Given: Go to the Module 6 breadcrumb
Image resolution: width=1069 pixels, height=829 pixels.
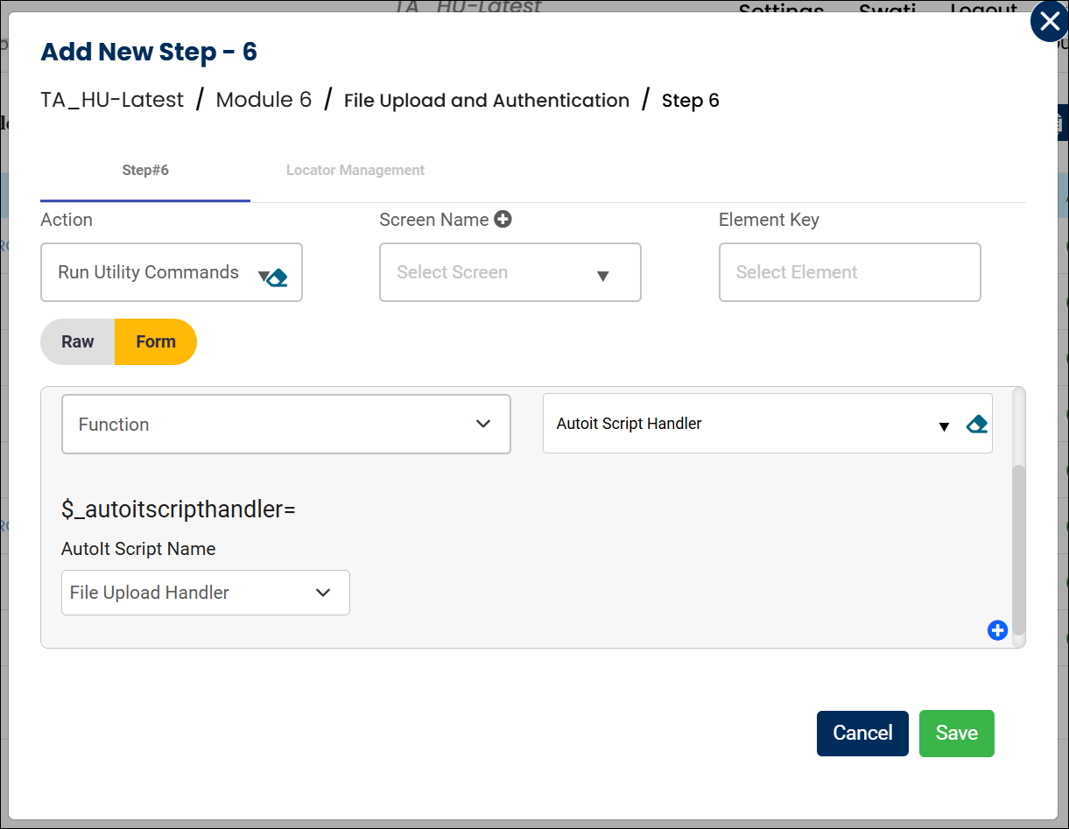Looking at the screenshot, I should [x=264, y=101].
